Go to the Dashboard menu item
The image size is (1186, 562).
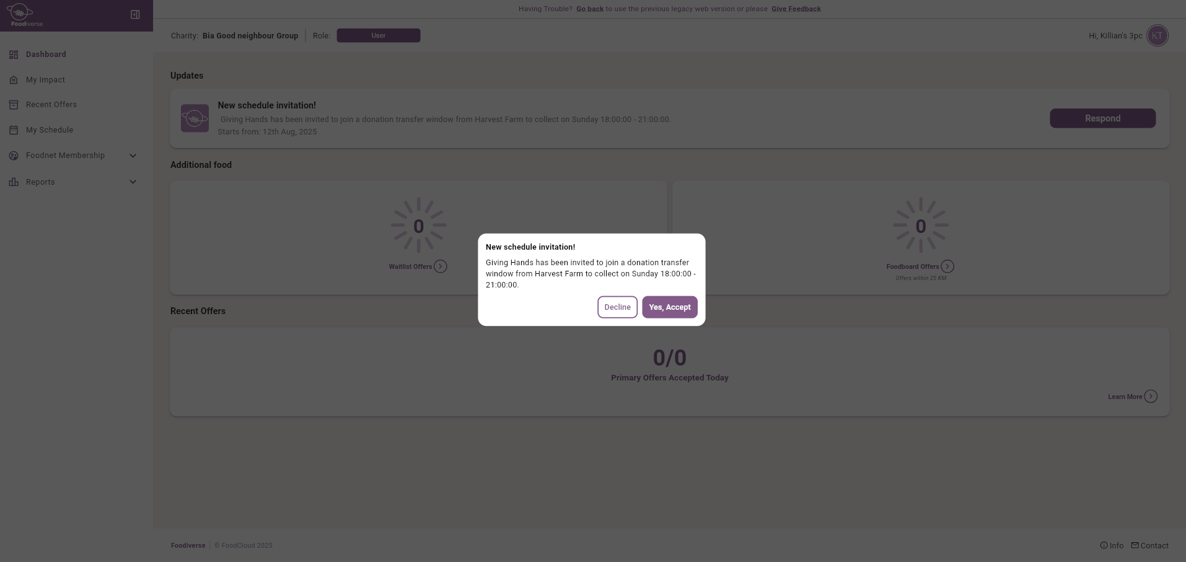[46, 55]
